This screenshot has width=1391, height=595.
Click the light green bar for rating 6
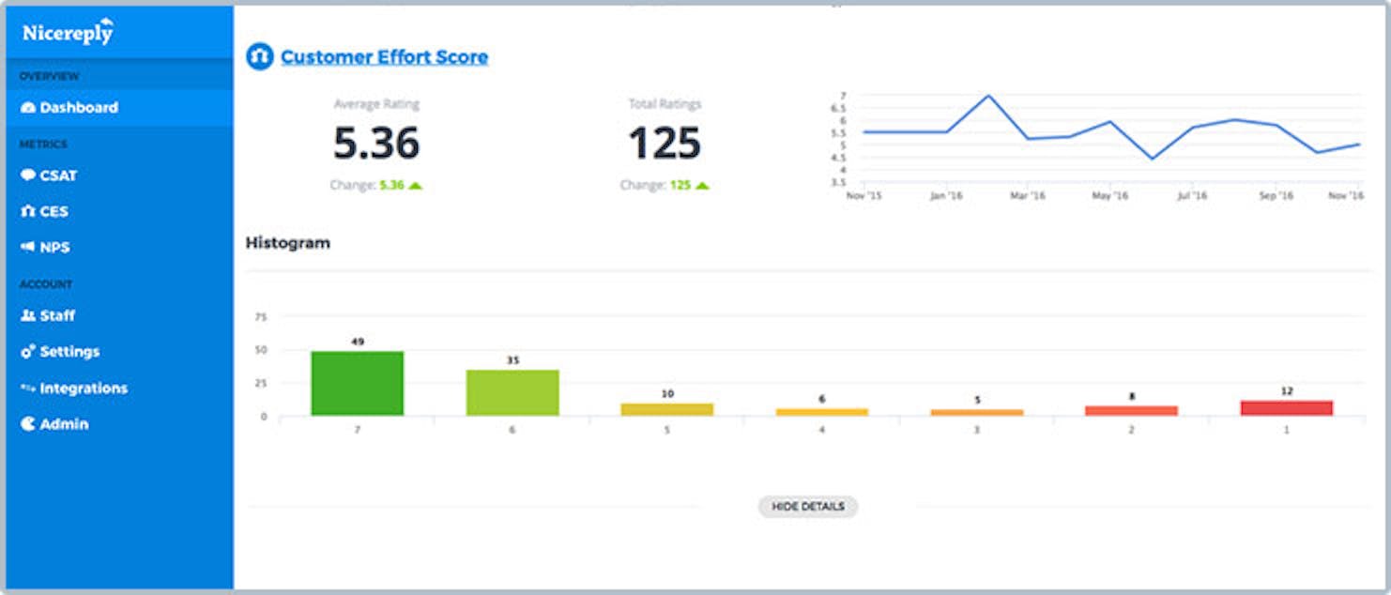[x=512, y=393]
